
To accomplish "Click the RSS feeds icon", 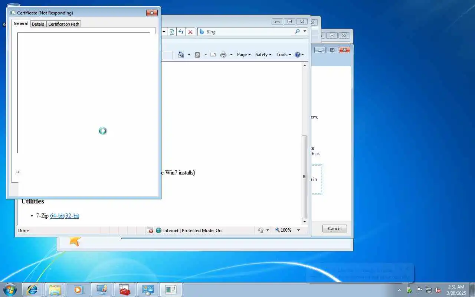I will click(x=197, y=55).
